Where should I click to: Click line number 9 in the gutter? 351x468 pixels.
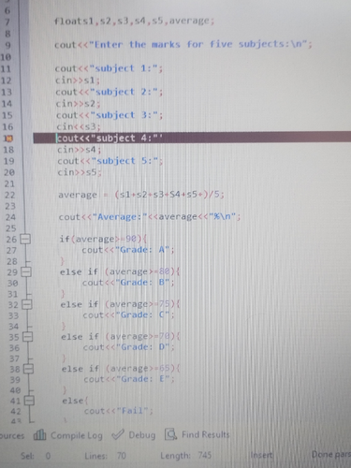pos(7,45)
